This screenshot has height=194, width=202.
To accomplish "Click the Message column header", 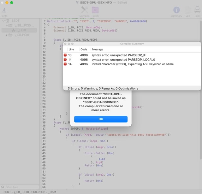I will tap(98, 50).
